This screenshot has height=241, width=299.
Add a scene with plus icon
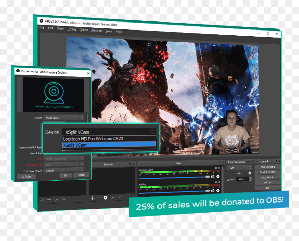tap(42, 200)
